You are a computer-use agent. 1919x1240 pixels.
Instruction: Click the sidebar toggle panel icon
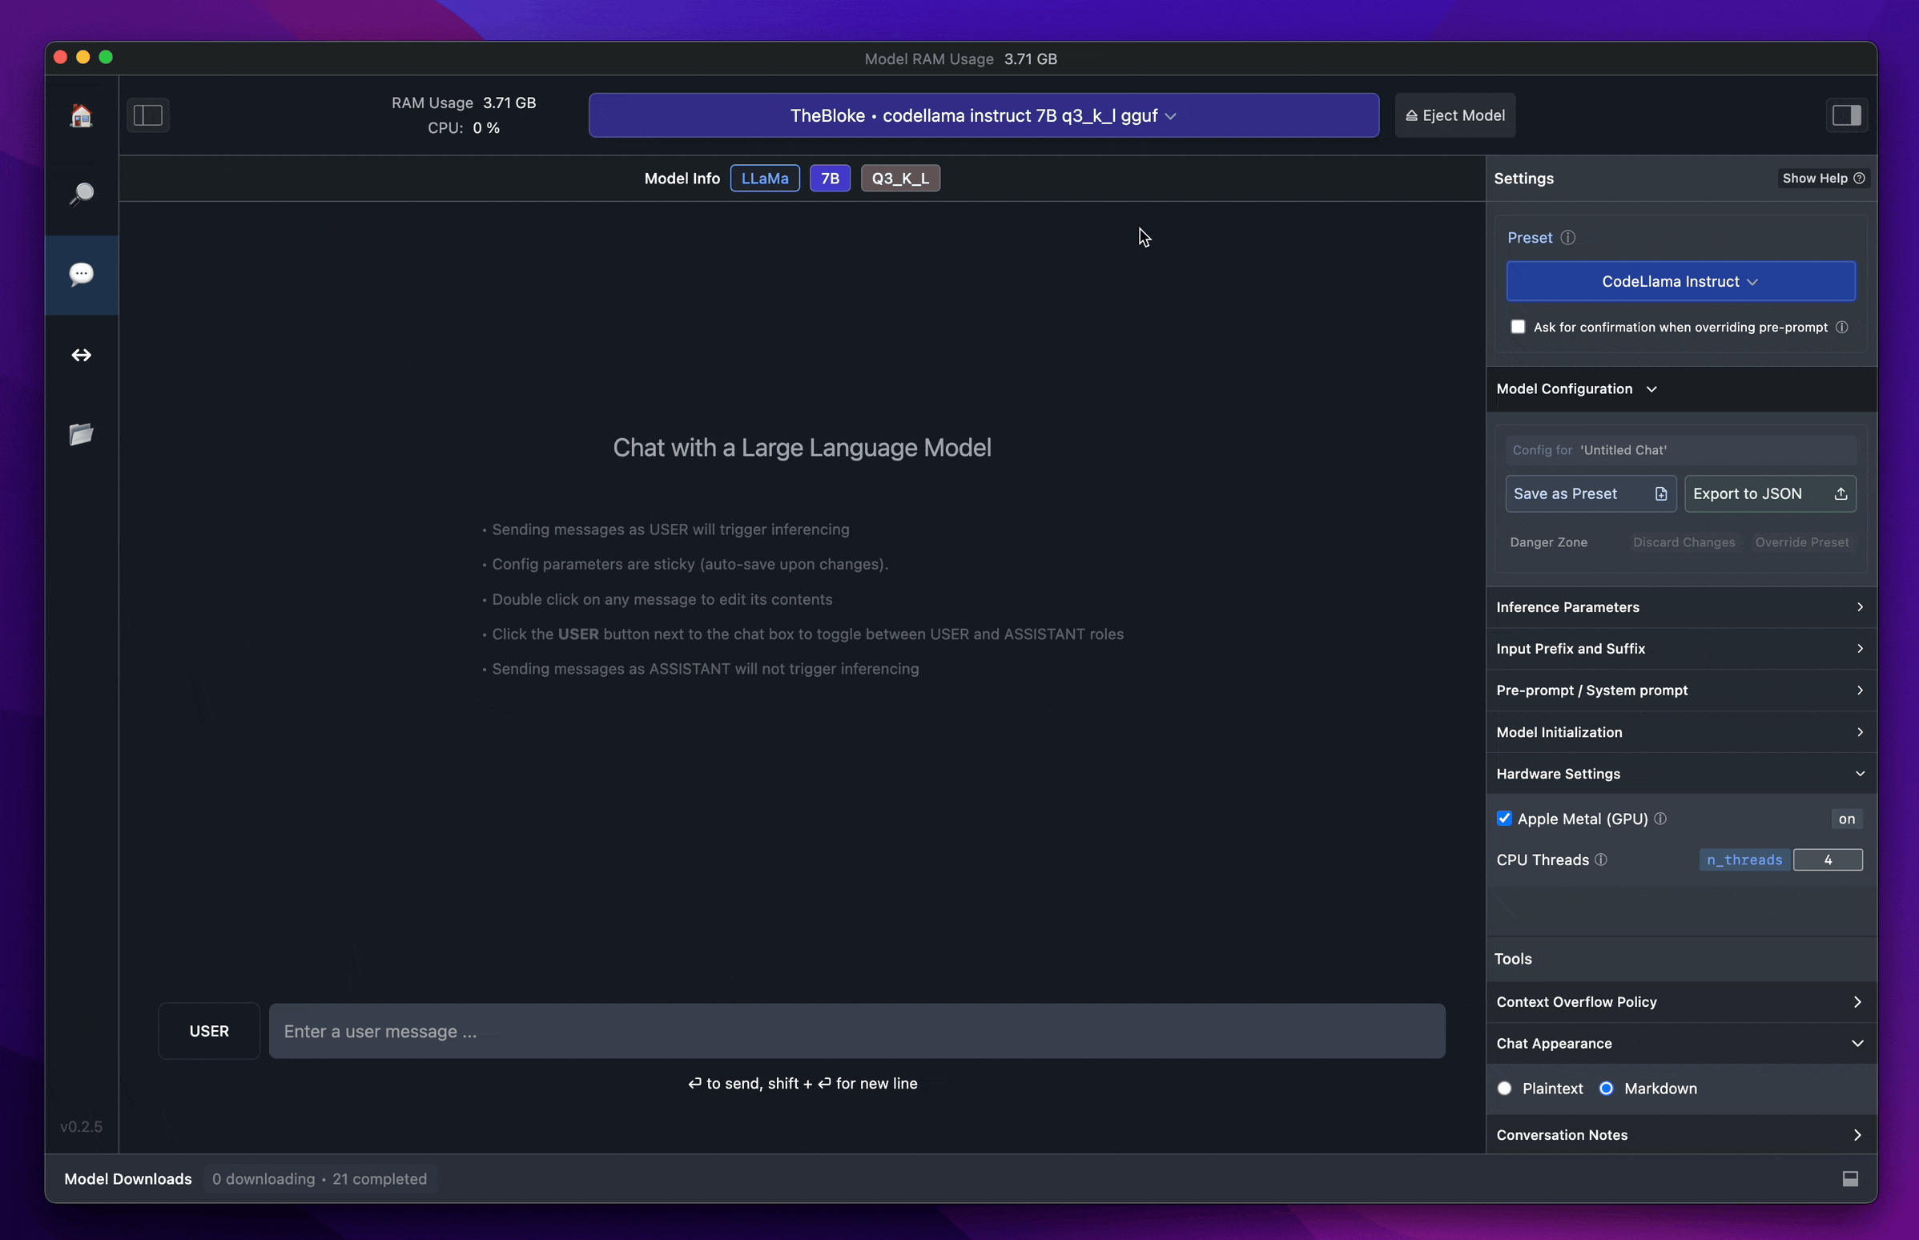[x=148, y=115]
